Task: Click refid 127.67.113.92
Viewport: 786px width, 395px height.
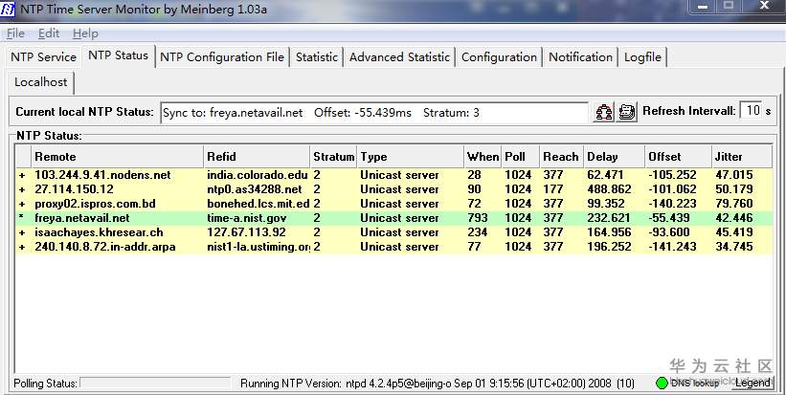Action: pos(246,232)
